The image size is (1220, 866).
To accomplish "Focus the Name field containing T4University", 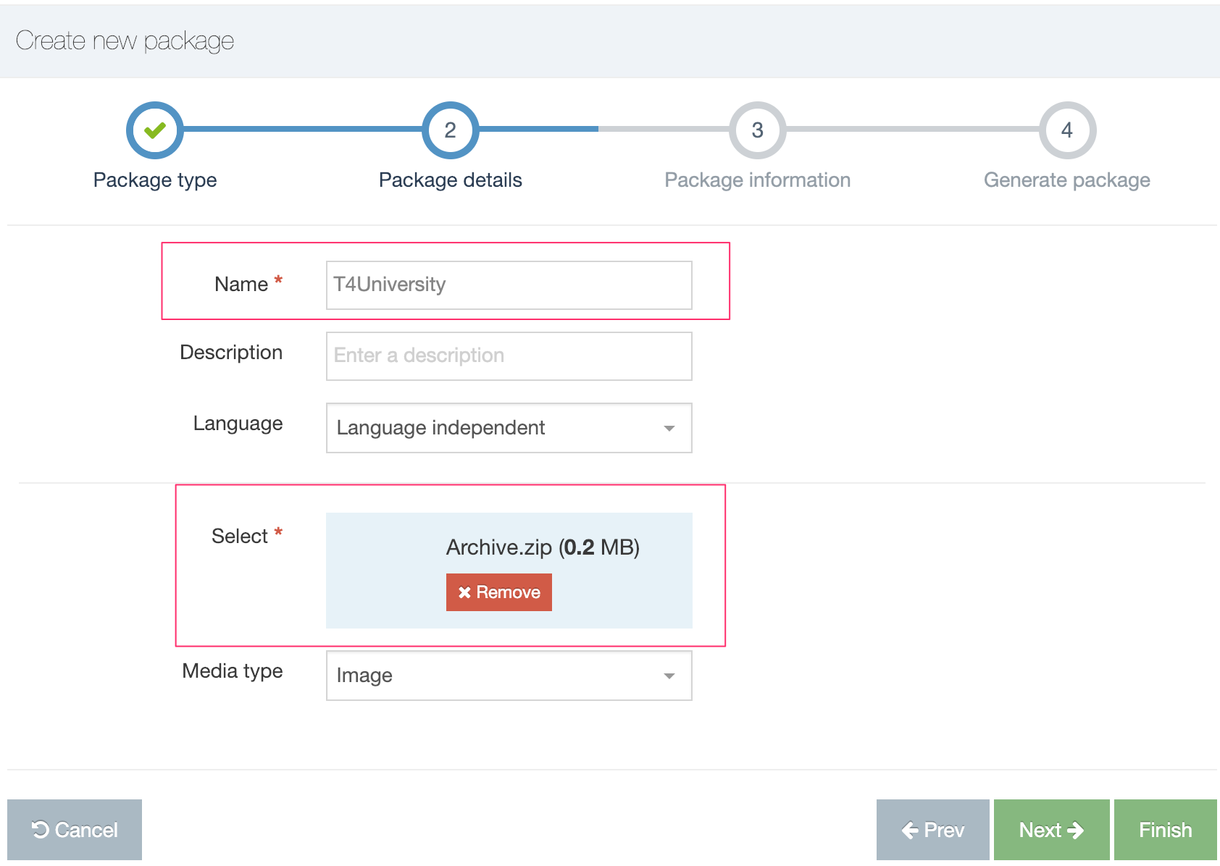I will coord(509,285).
